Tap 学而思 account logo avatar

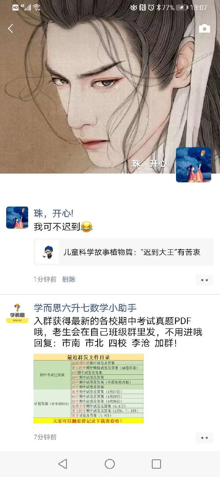[17, 313]
